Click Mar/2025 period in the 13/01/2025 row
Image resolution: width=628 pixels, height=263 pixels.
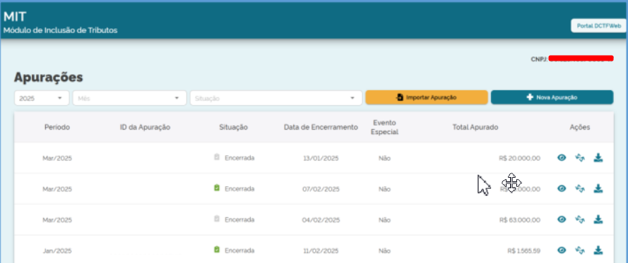click(57, 158)
